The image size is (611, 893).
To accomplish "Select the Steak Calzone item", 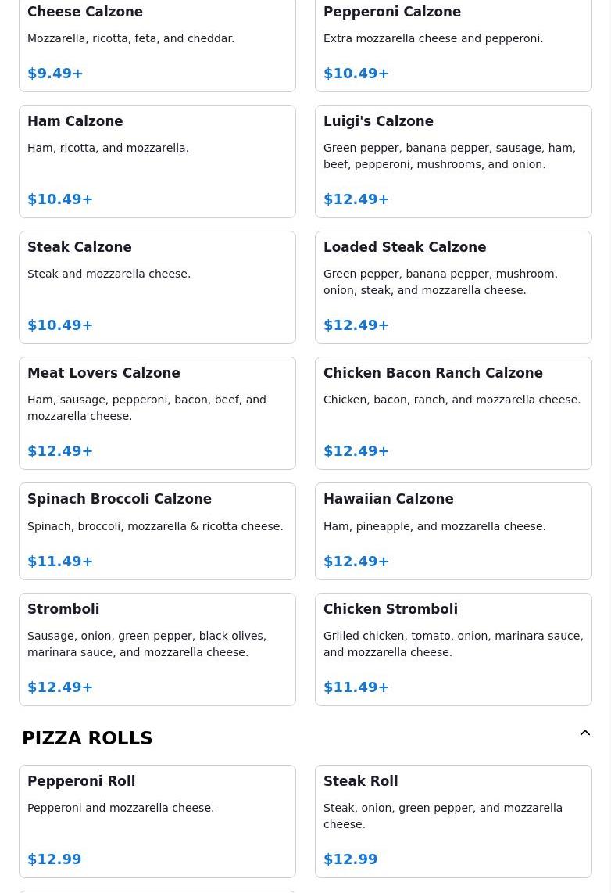I will [x=158, y=287].
